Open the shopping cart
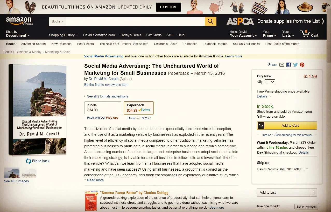 [x=309, y=34]
